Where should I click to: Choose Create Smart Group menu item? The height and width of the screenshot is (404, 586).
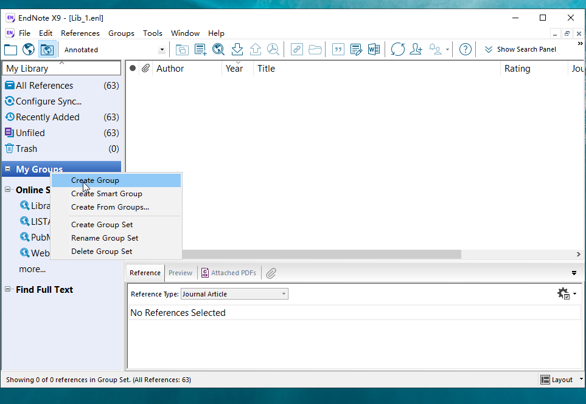click(116, 194)
